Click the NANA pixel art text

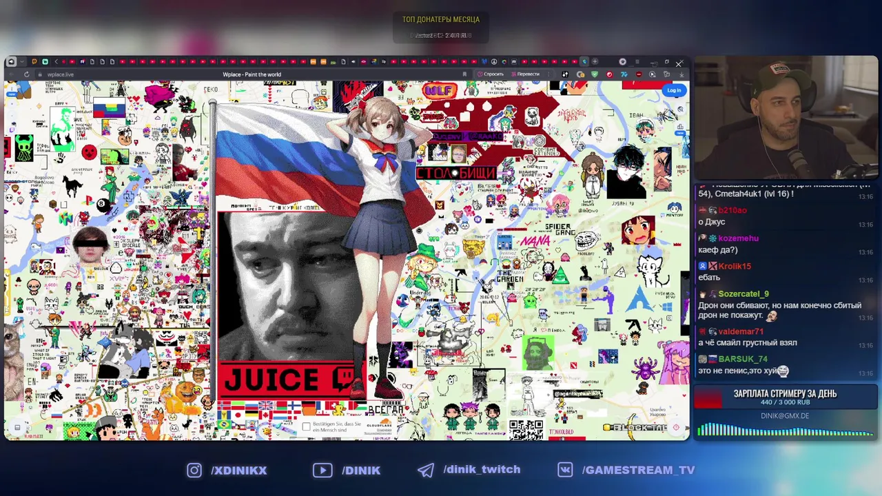coord(534,240)
